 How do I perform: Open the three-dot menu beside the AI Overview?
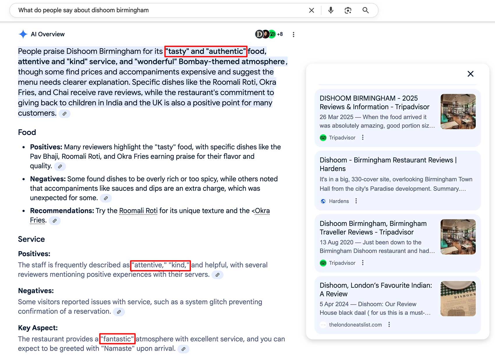click(294, 34)
